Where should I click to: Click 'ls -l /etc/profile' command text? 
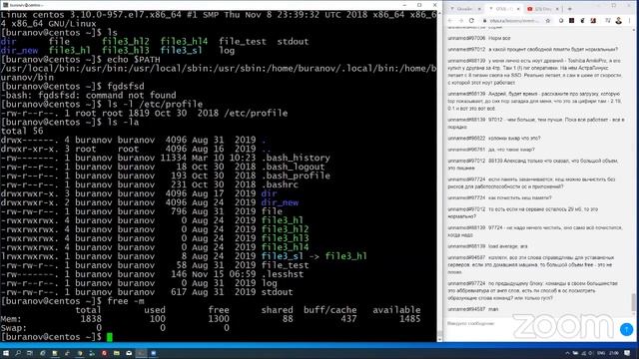(155, 104)
